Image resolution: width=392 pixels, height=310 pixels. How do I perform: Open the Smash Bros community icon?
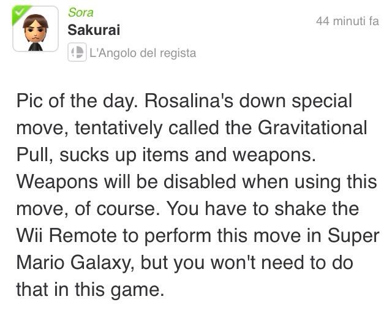coord(77,52)
